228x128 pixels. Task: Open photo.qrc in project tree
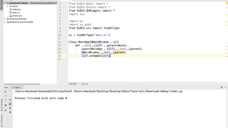coord(17,16)
